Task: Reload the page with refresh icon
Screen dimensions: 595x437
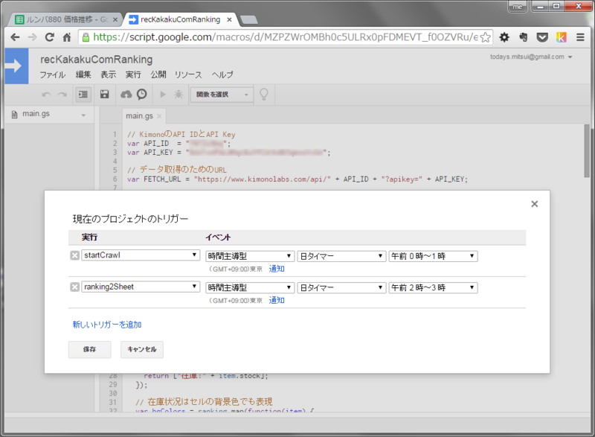Action: [x=50, y=37]
